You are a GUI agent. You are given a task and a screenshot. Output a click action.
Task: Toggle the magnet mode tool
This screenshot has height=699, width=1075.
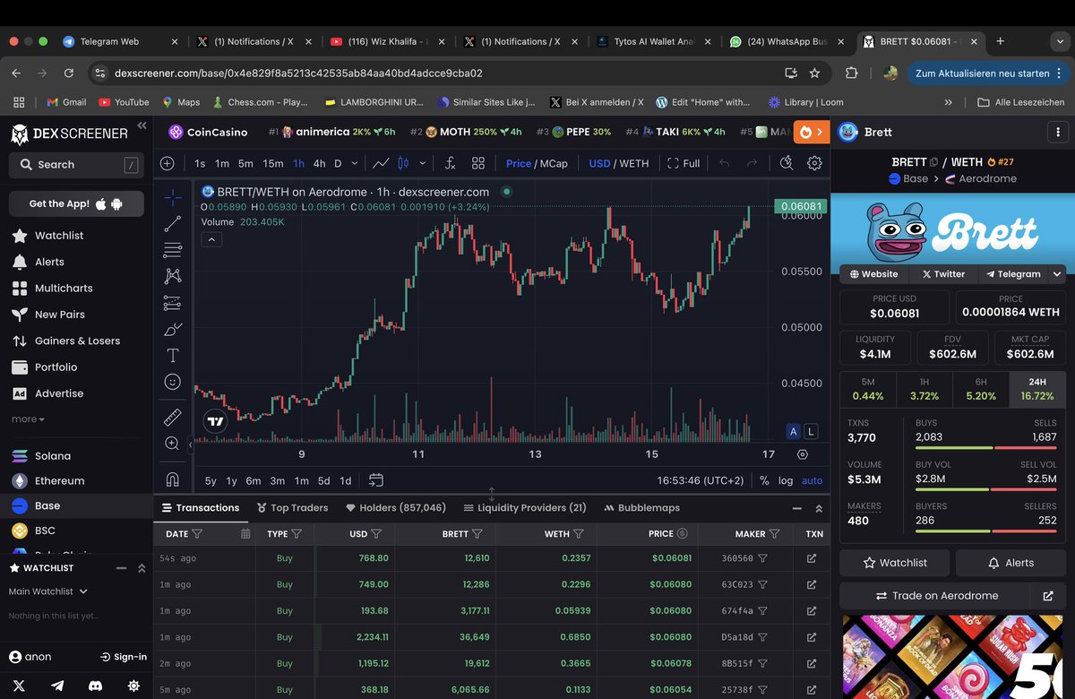click(x=173, y=479)
